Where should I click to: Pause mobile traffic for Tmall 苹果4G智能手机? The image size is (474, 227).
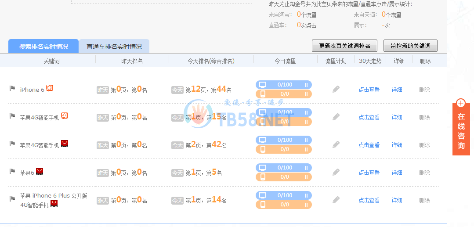[306, 149]
